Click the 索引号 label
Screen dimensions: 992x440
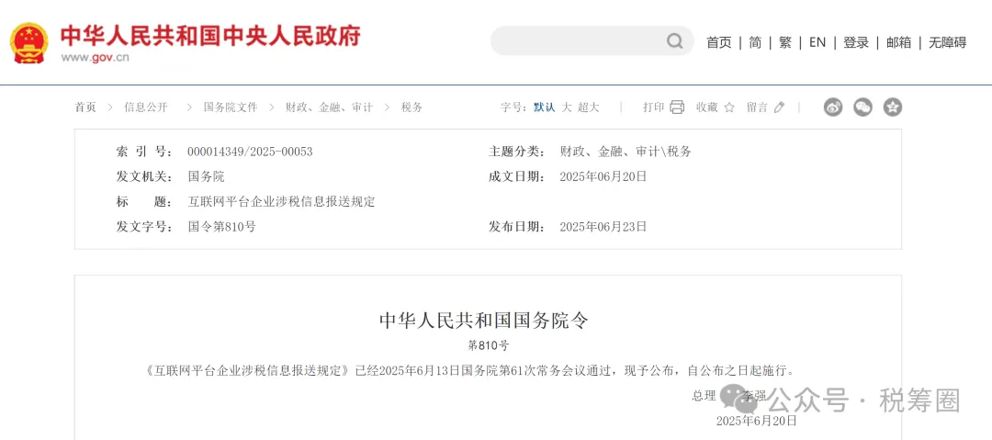tap(144, 152)
